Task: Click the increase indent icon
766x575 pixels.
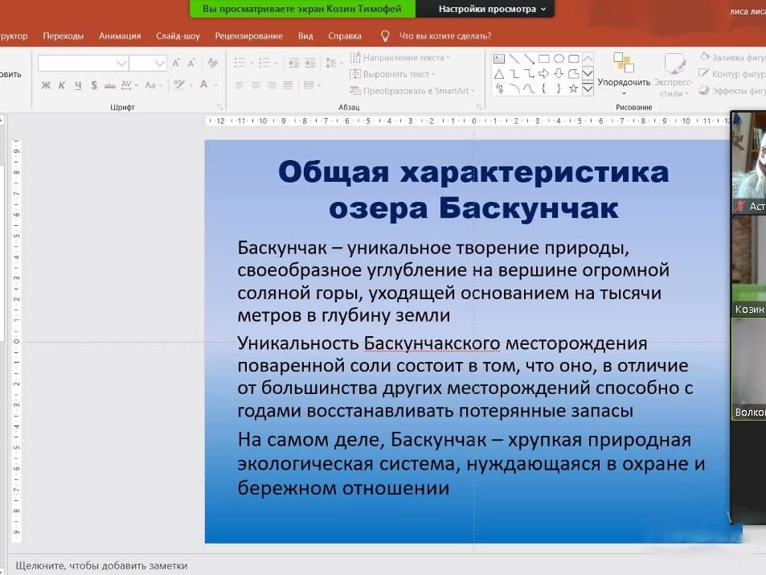Action: click(309, 63)
